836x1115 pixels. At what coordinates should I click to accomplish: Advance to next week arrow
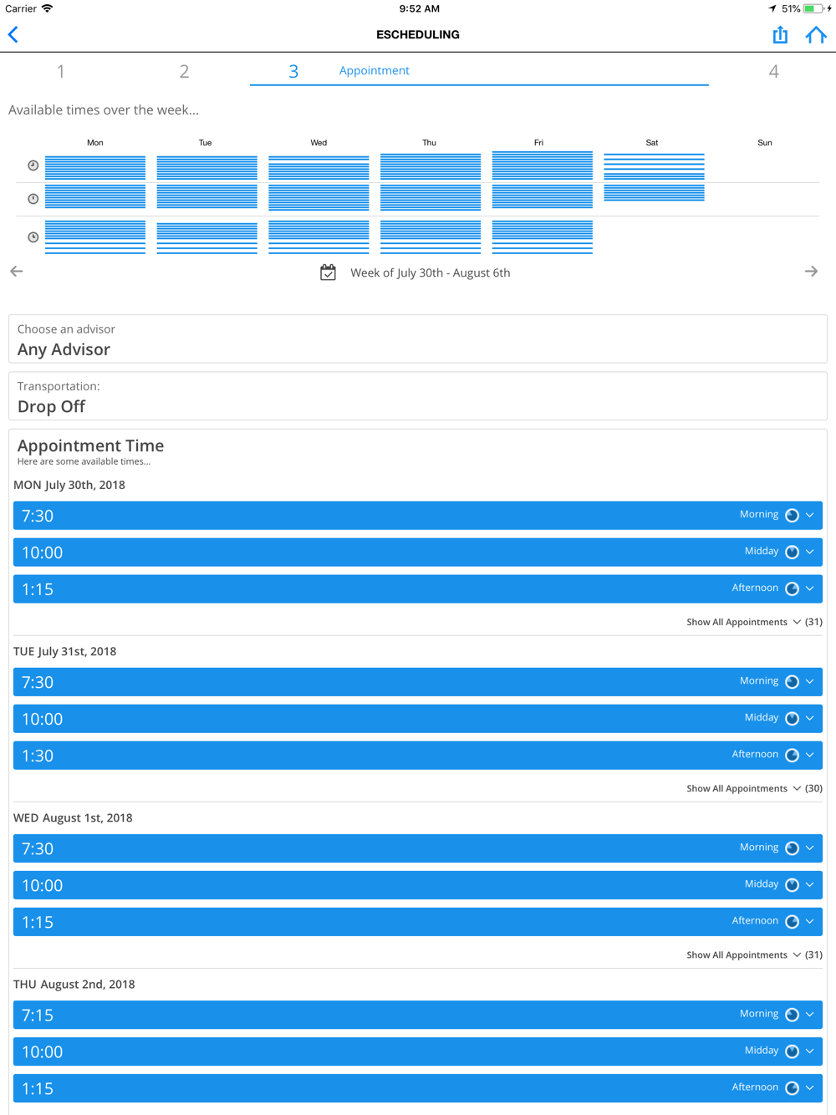pyautogui.click(x=811, y=272)
